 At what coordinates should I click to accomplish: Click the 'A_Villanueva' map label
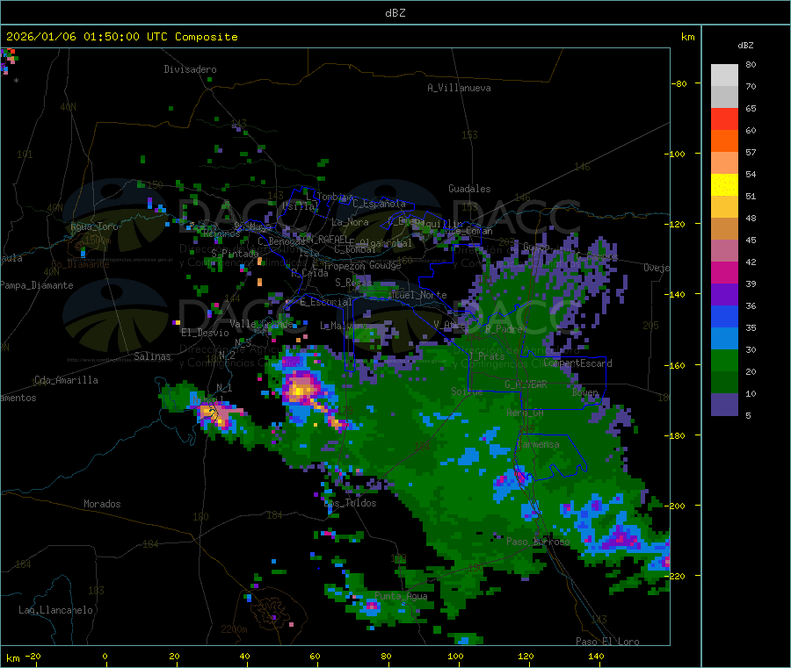click(x=459, y=88)
